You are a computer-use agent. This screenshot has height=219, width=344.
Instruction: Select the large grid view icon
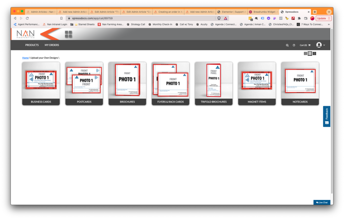click(x=314, y=53)
